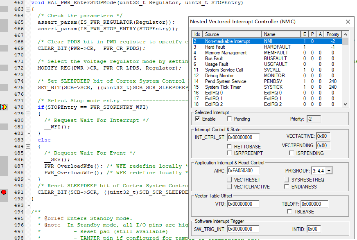The width and height of the screenshot is (357, 240).
Task: Collapse the function body fold at line 463
Action: (28, 9)
